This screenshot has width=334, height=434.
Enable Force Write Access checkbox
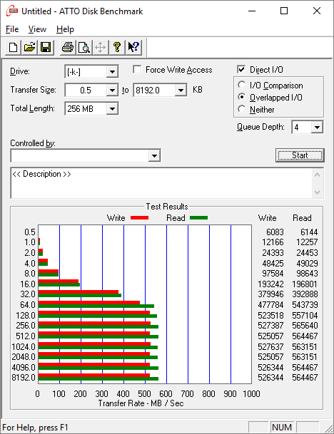[x=137, y=69]
